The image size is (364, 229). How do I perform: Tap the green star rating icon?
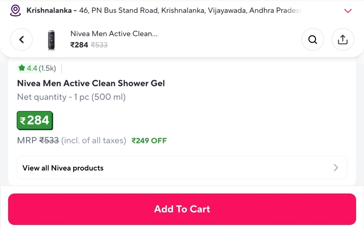(x=22, y=68)
